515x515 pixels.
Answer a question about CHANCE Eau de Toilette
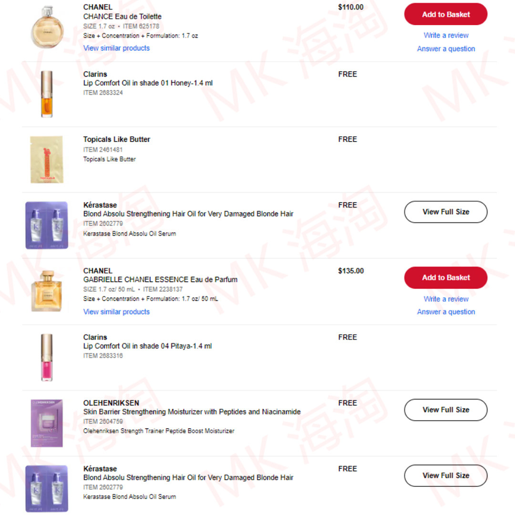(446, 49)
